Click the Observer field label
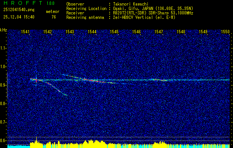The image size is (233, 148). (75, 4)
